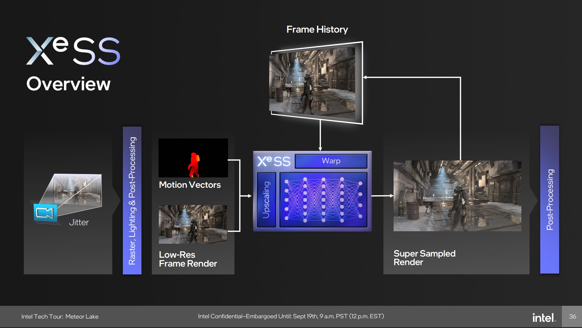Click the Post-Processing bar on the right
This screenshot has width=582, height=328.
[x=549, y=200]
